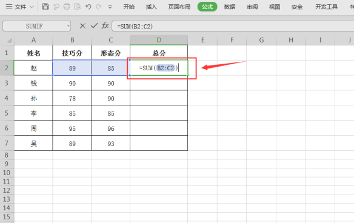Cancel formula entry with the X icon
This screenshot has width=354, height=223.
pos(82,26)
